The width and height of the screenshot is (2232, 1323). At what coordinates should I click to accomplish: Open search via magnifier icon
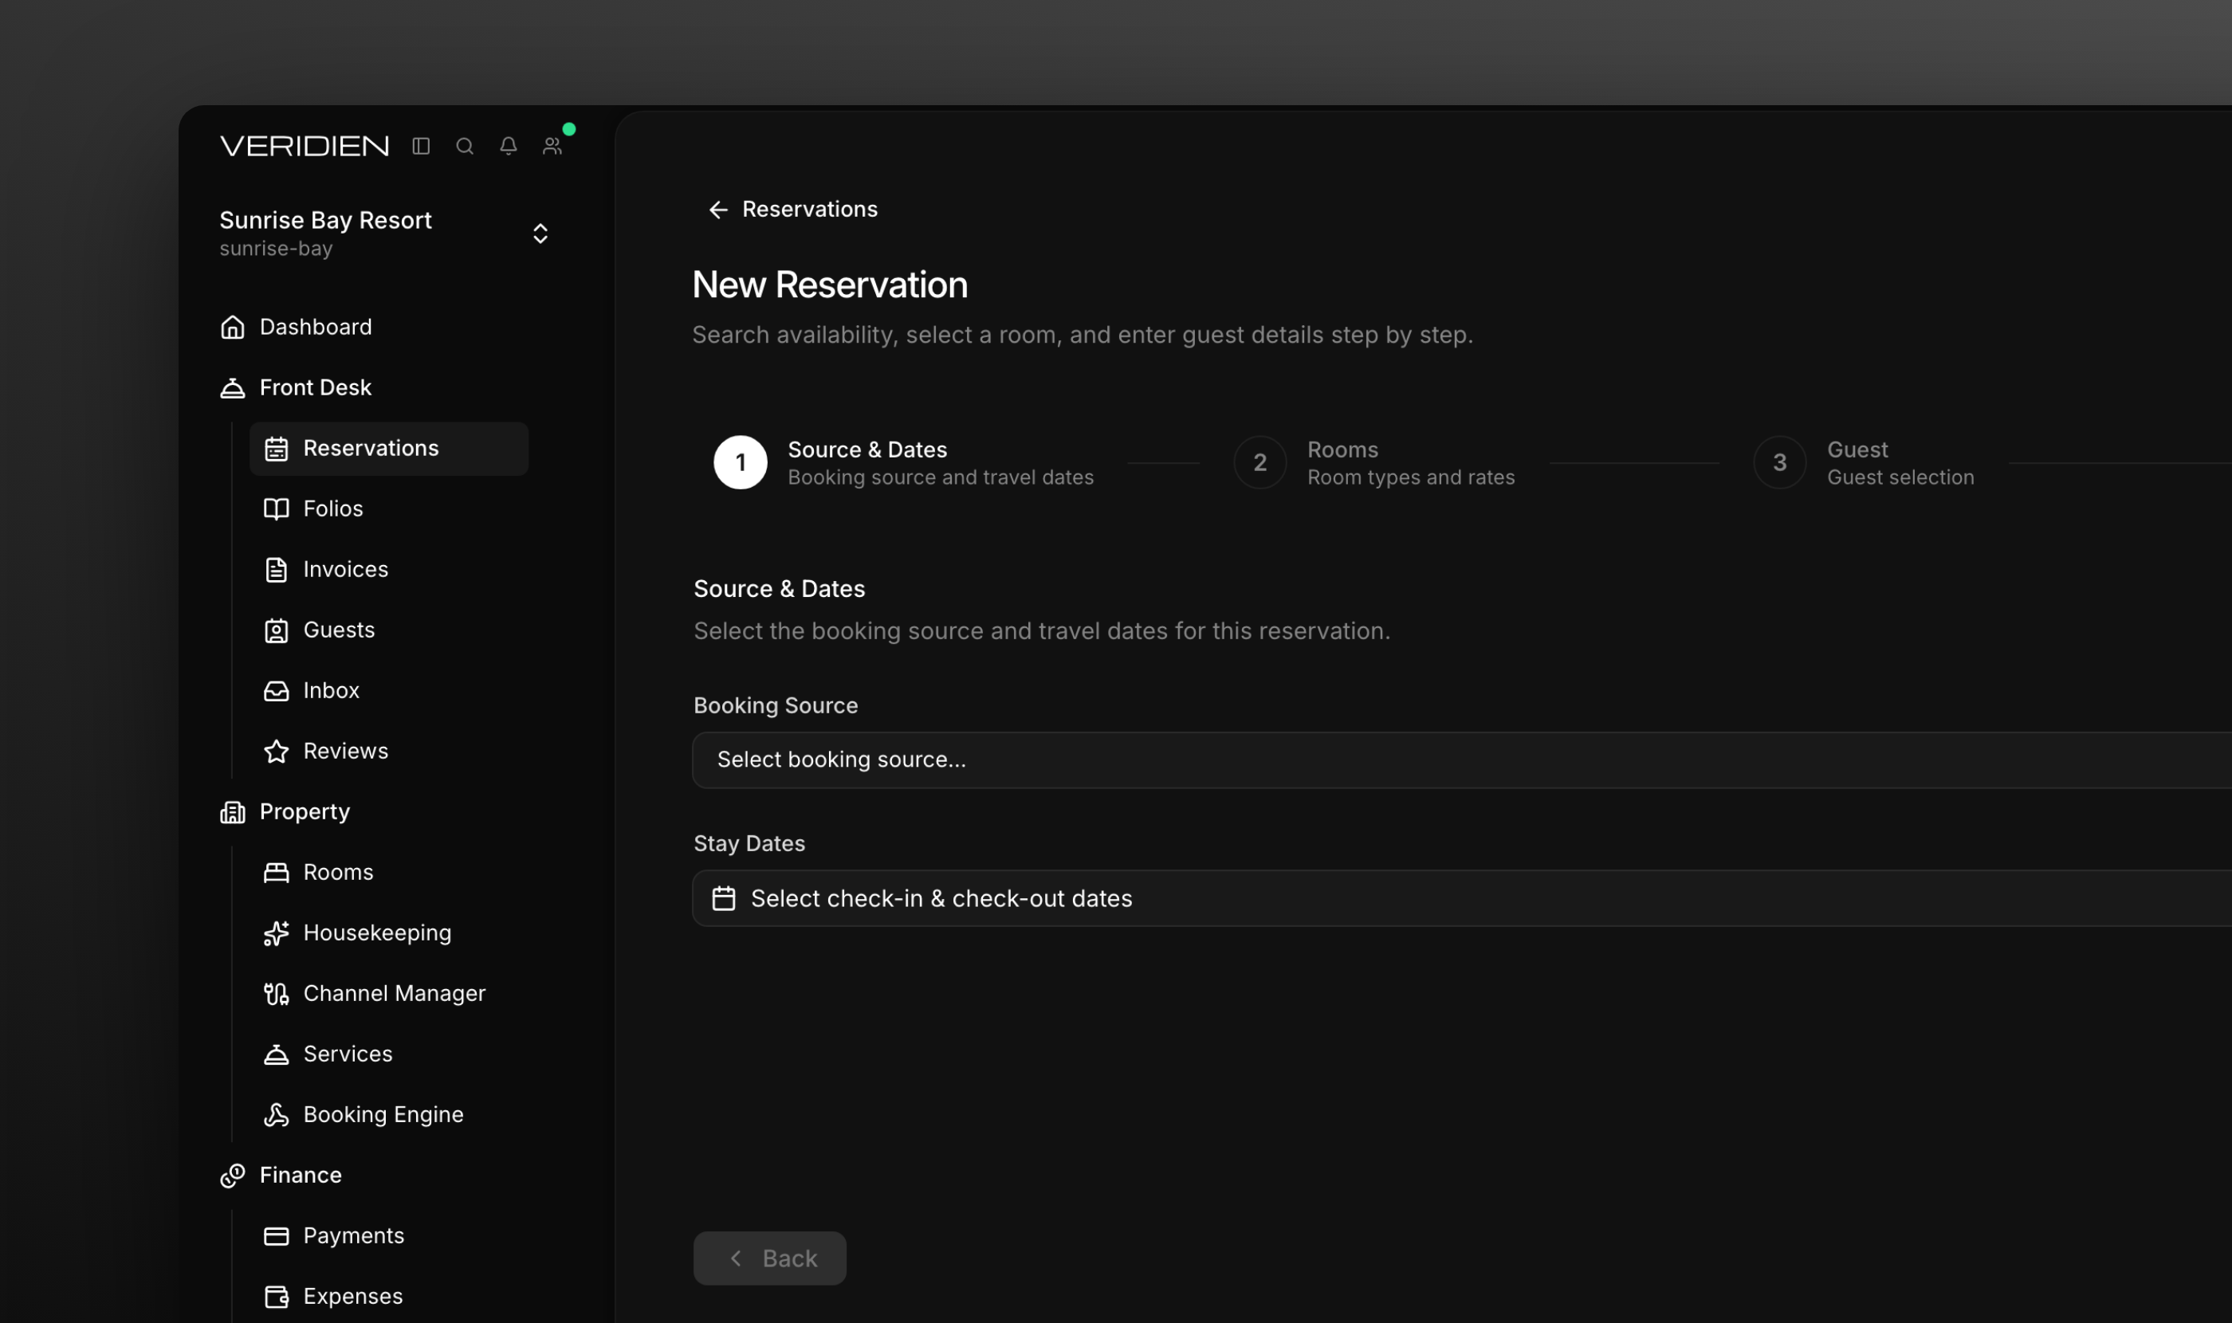pyautogui.click(x=465, y=146)
